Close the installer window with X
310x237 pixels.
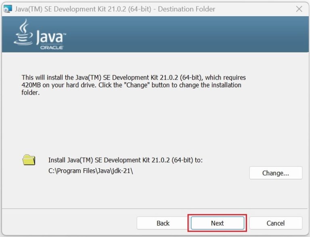point(299,9)
